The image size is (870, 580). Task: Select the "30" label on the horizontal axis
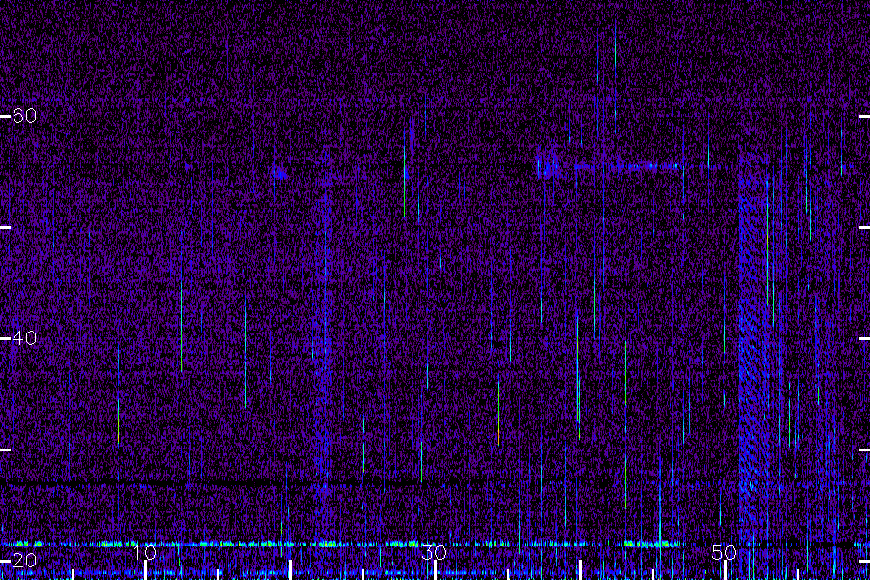pos(434,552)
